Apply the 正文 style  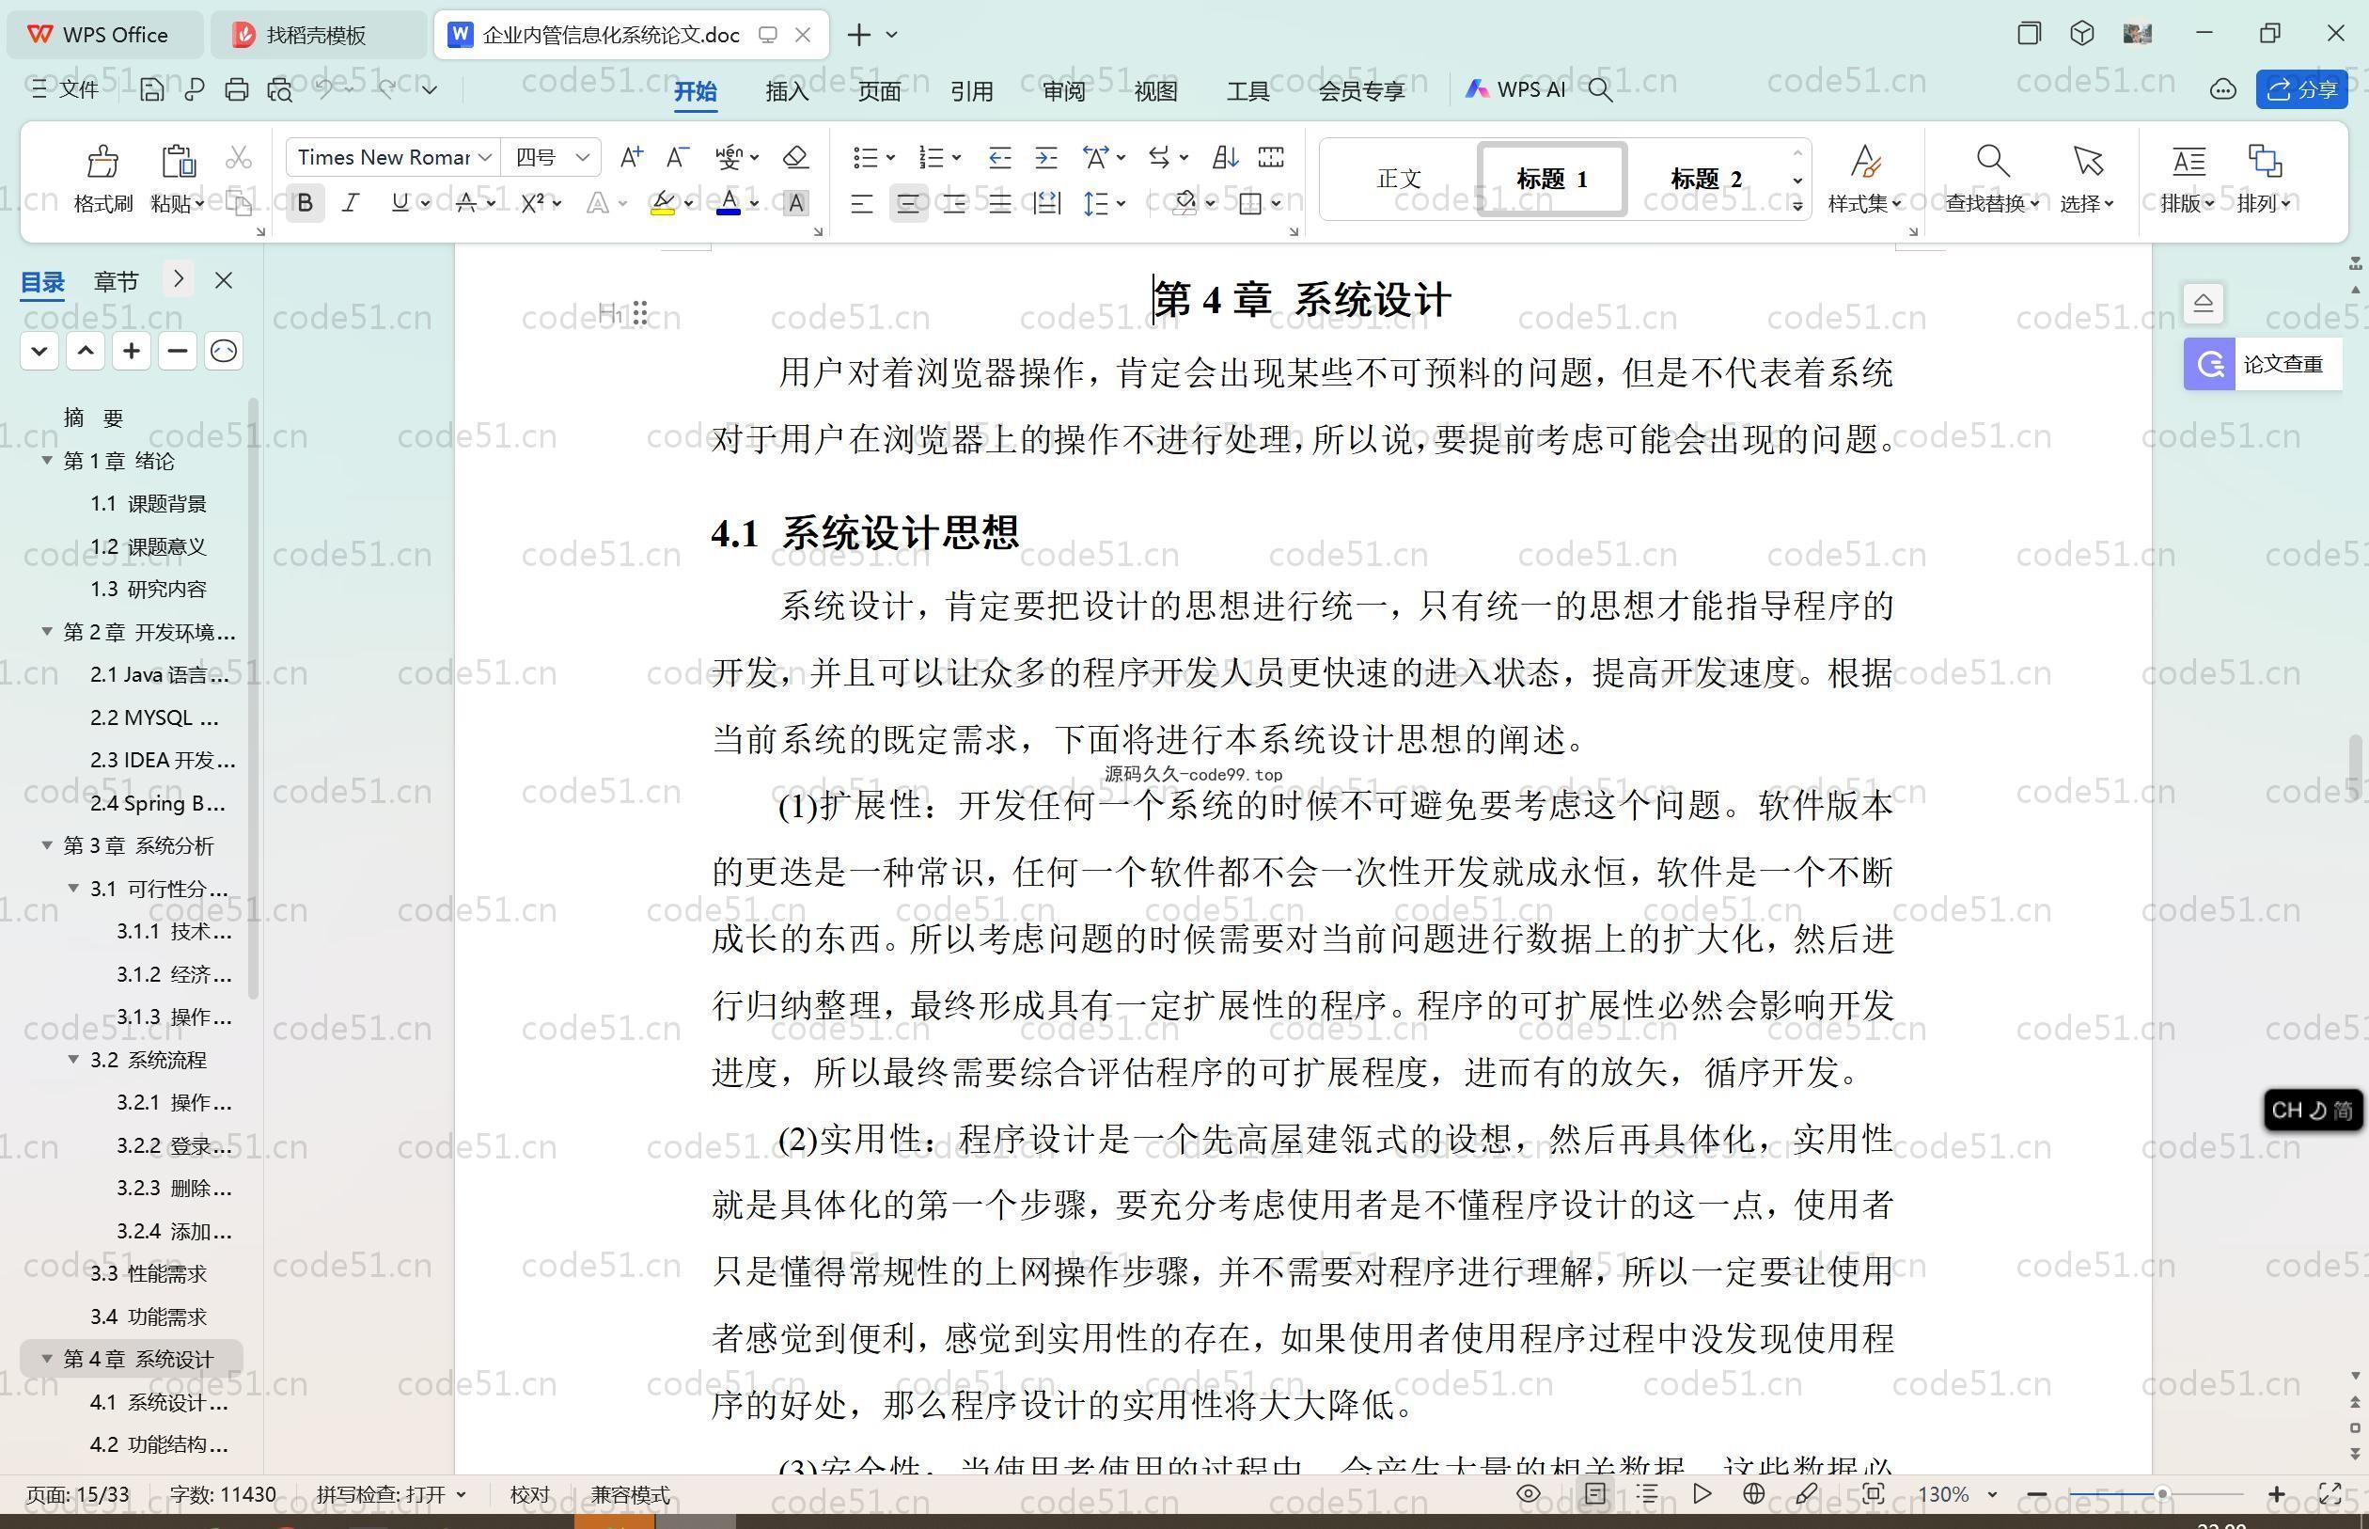coord(1400,179)
